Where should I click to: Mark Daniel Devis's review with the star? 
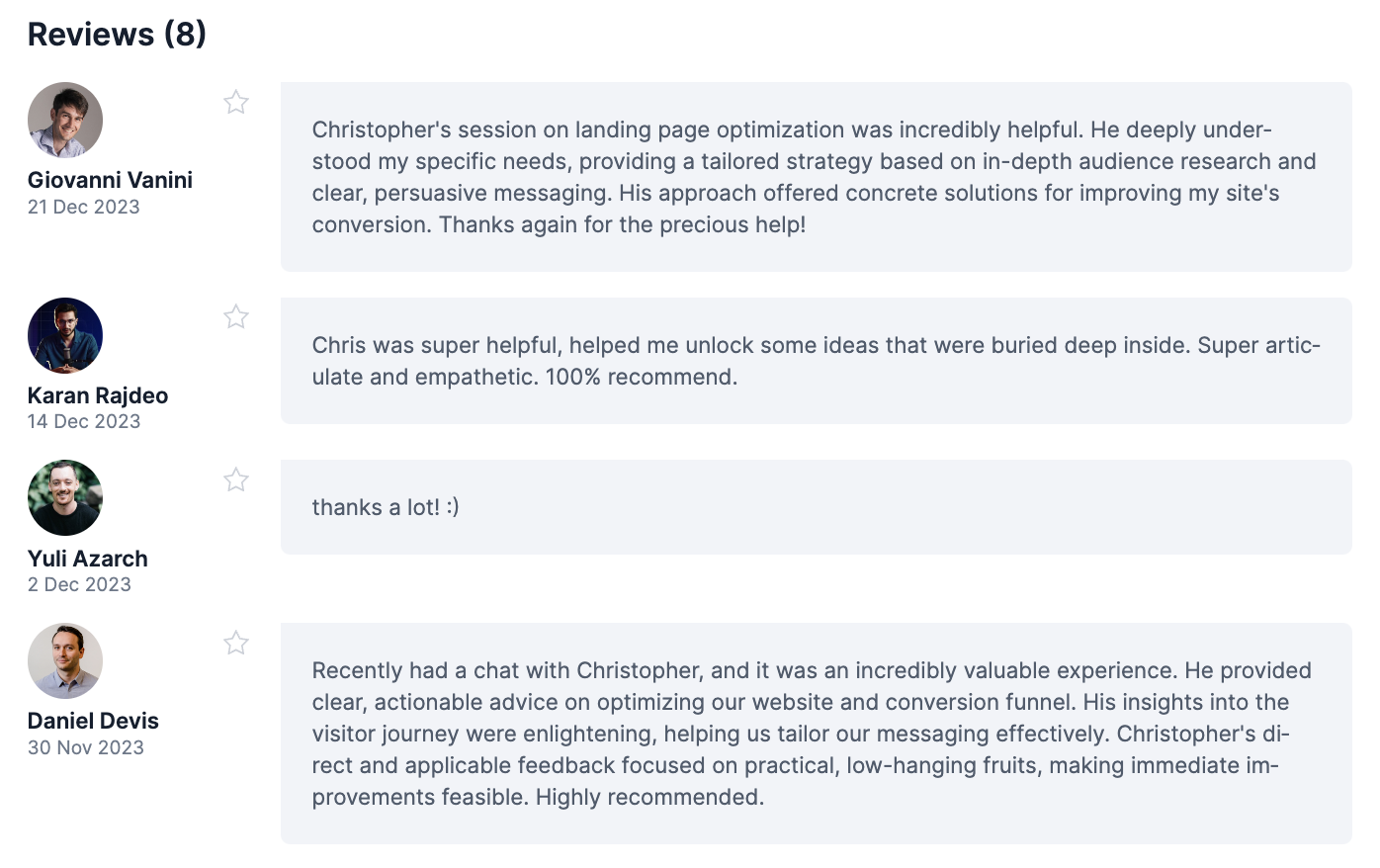pos(235,643)
